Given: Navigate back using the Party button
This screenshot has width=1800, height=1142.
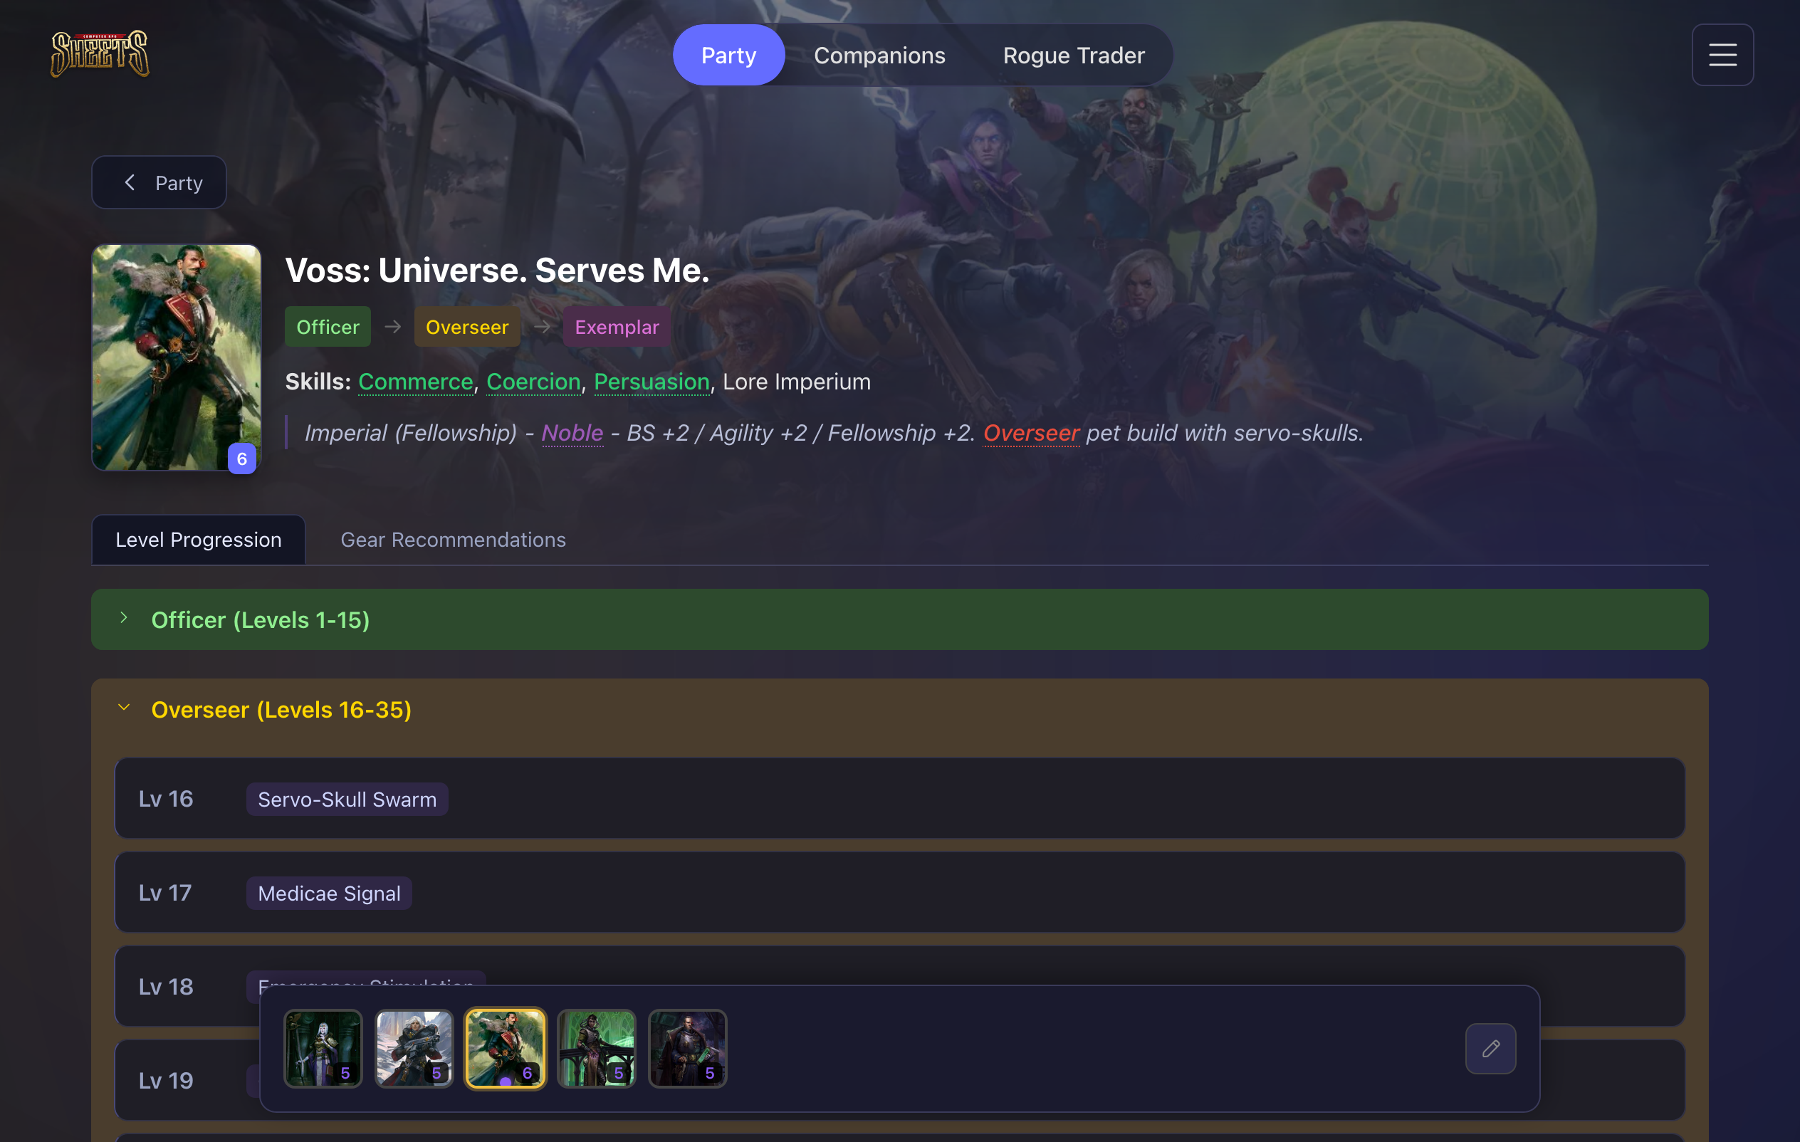Looking at the screenshot, I should click(x=159, y=182).
